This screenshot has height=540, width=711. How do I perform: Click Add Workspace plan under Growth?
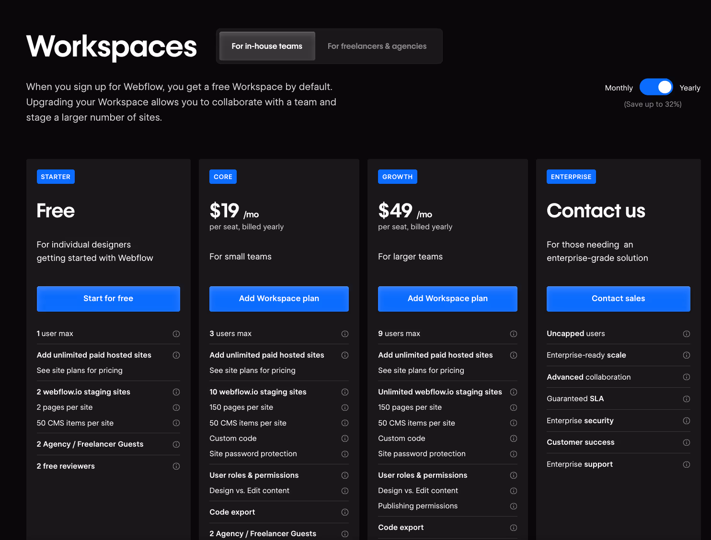coord(447,299)
